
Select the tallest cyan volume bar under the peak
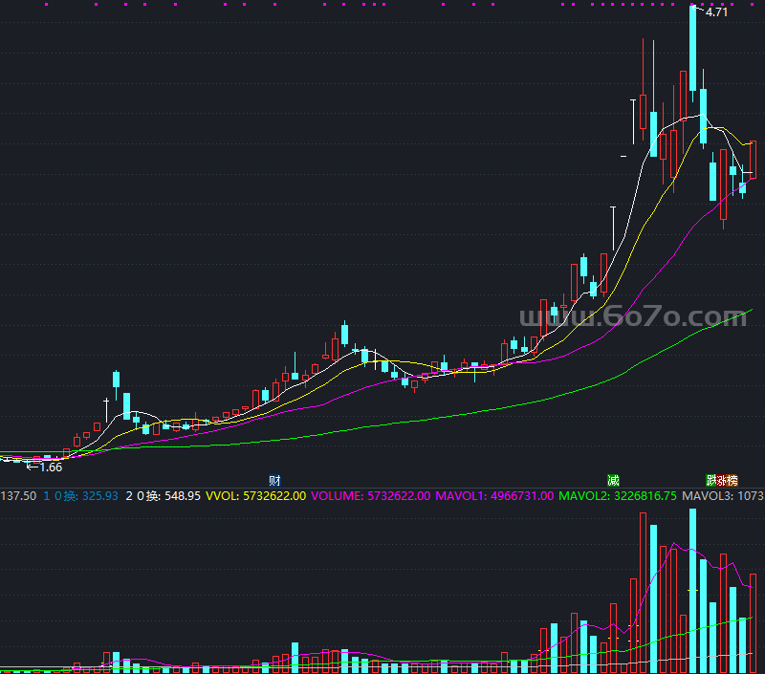point(692,591)
